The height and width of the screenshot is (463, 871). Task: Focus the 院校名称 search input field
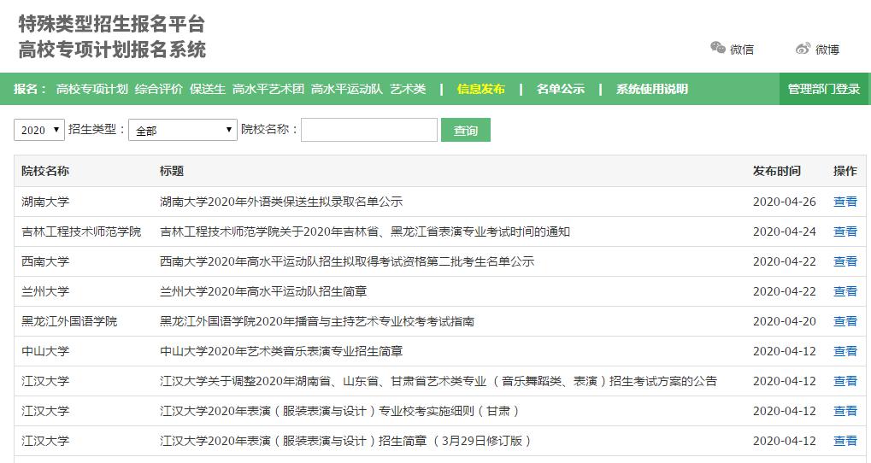pyautogui.click(x=369, y=130)
